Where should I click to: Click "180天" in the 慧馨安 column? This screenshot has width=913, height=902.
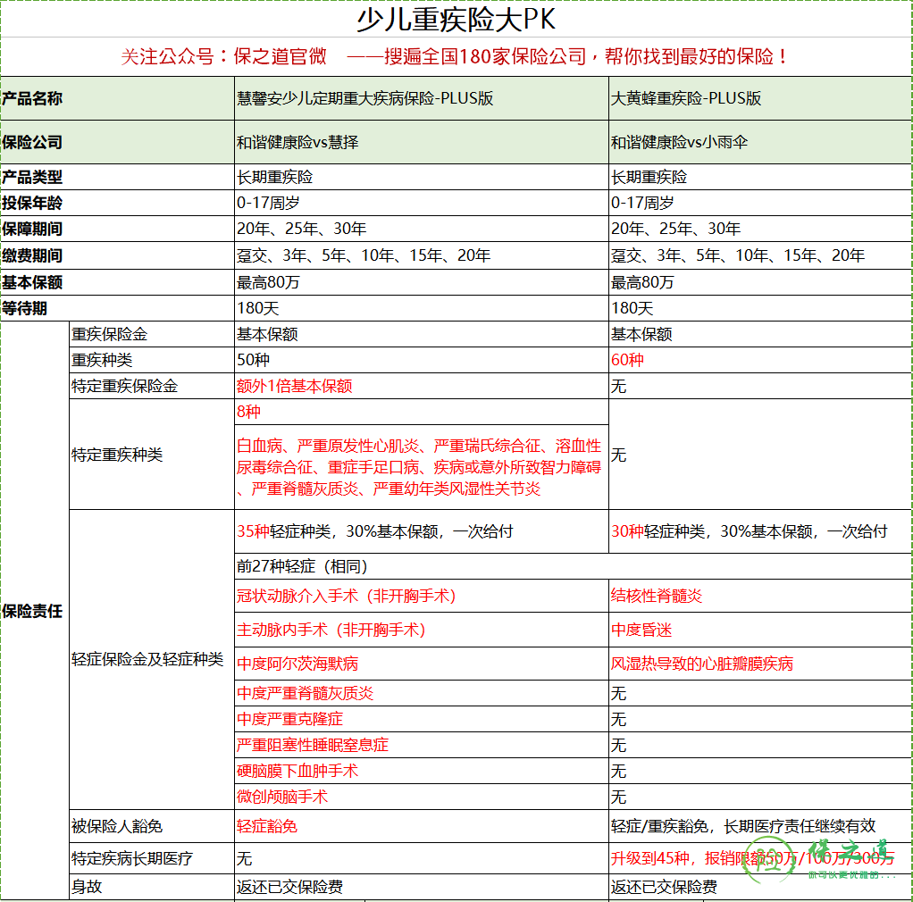tap(422, 308)
